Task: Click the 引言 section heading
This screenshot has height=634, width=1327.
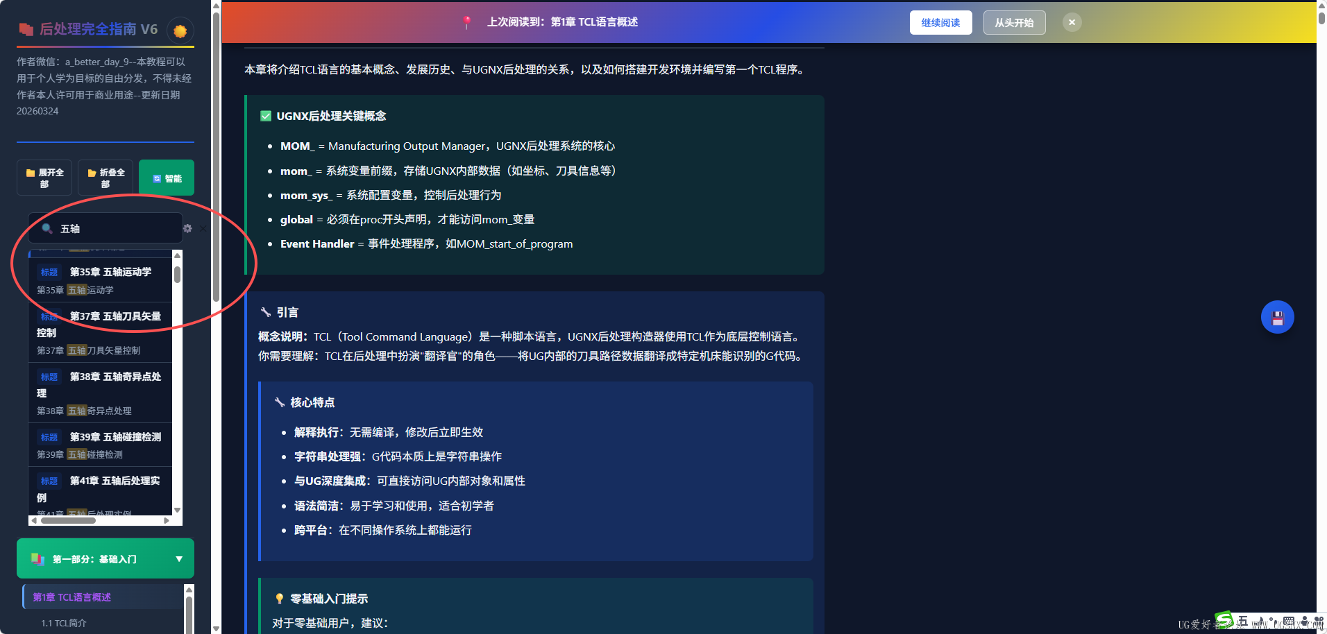Action: pos(287,312)
